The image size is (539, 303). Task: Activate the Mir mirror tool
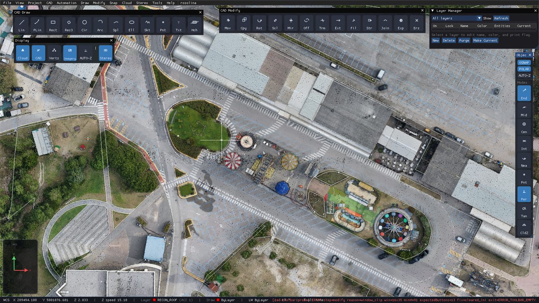[291, 23]
